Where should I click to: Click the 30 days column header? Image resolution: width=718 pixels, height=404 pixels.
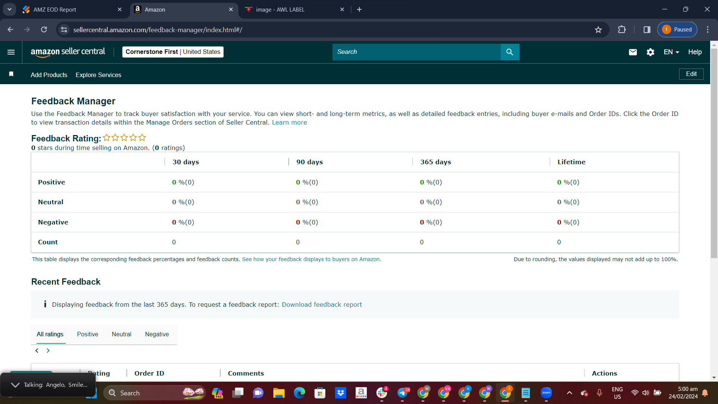tap(186, 162)
